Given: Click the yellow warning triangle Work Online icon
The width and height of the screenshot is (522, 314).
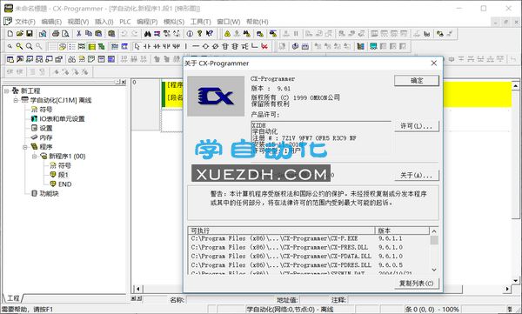Looking at the screenshot, I should click(x=227, y=34).
